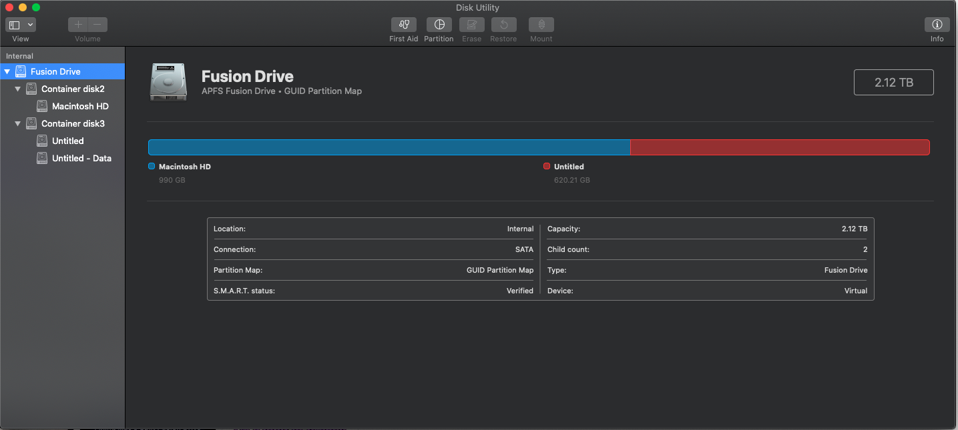This screenshot has width=958, height=430.
Task: Click the Container disk2 icon
Action: 31,89
